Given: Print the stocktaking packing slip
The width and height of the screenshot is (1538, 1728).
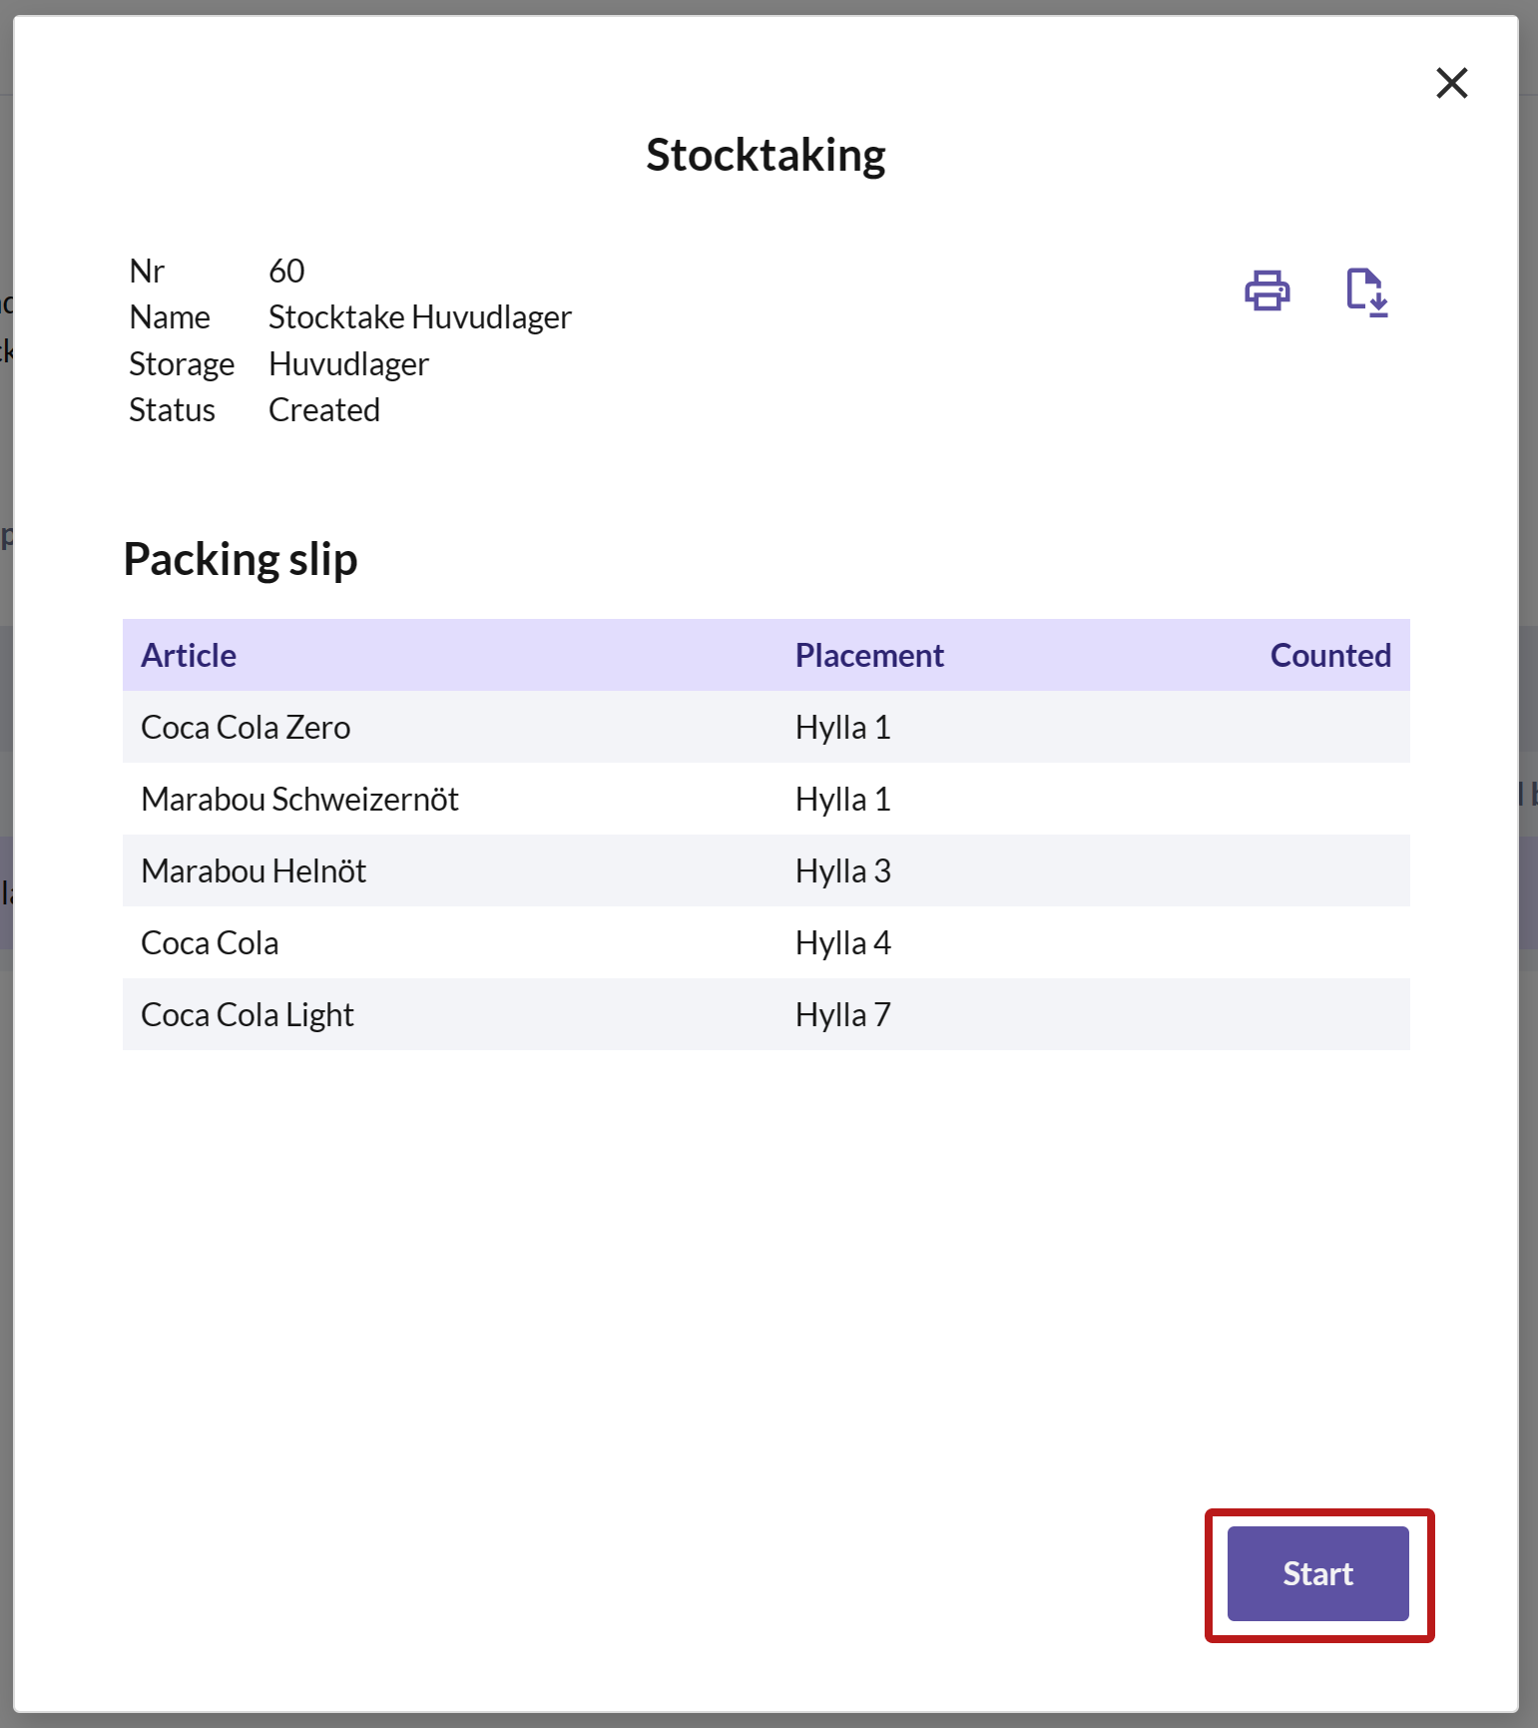Looking at the screenshot, I should (1268, 290).
